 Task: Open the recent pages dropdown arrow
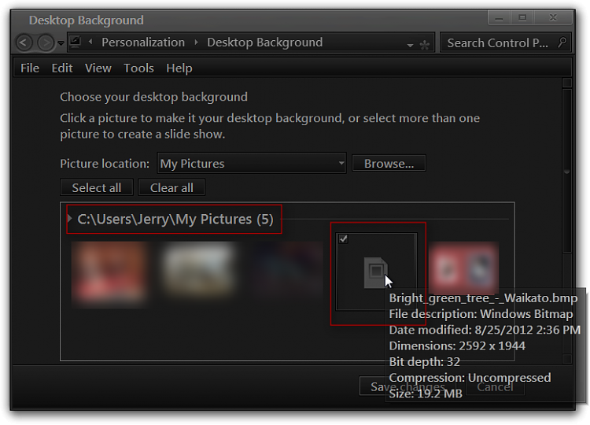click(61, 43)
